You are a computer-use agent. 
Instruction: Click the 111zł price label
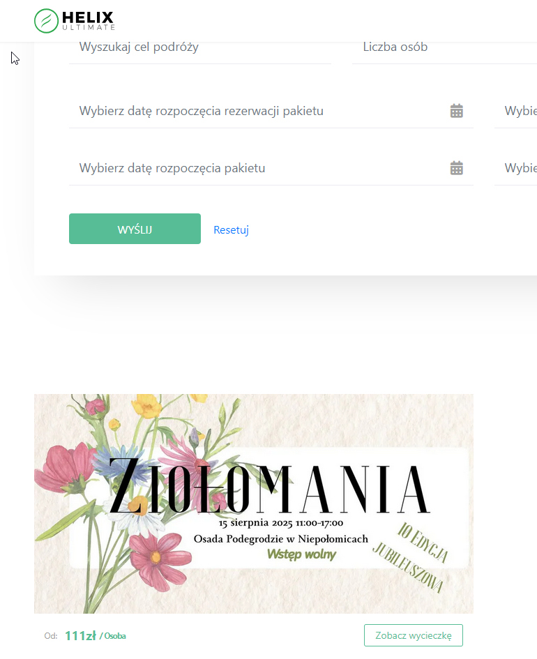80,635
